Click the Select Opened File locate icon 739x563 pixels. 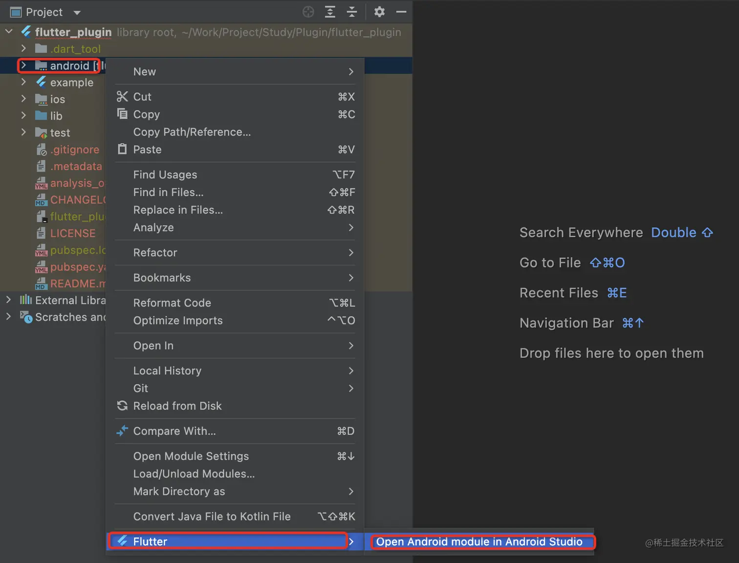308,12
